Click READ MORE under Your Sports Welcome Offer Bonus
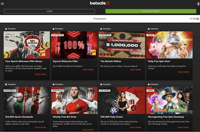Screen dimensions: 200x132 pos(40,74)
